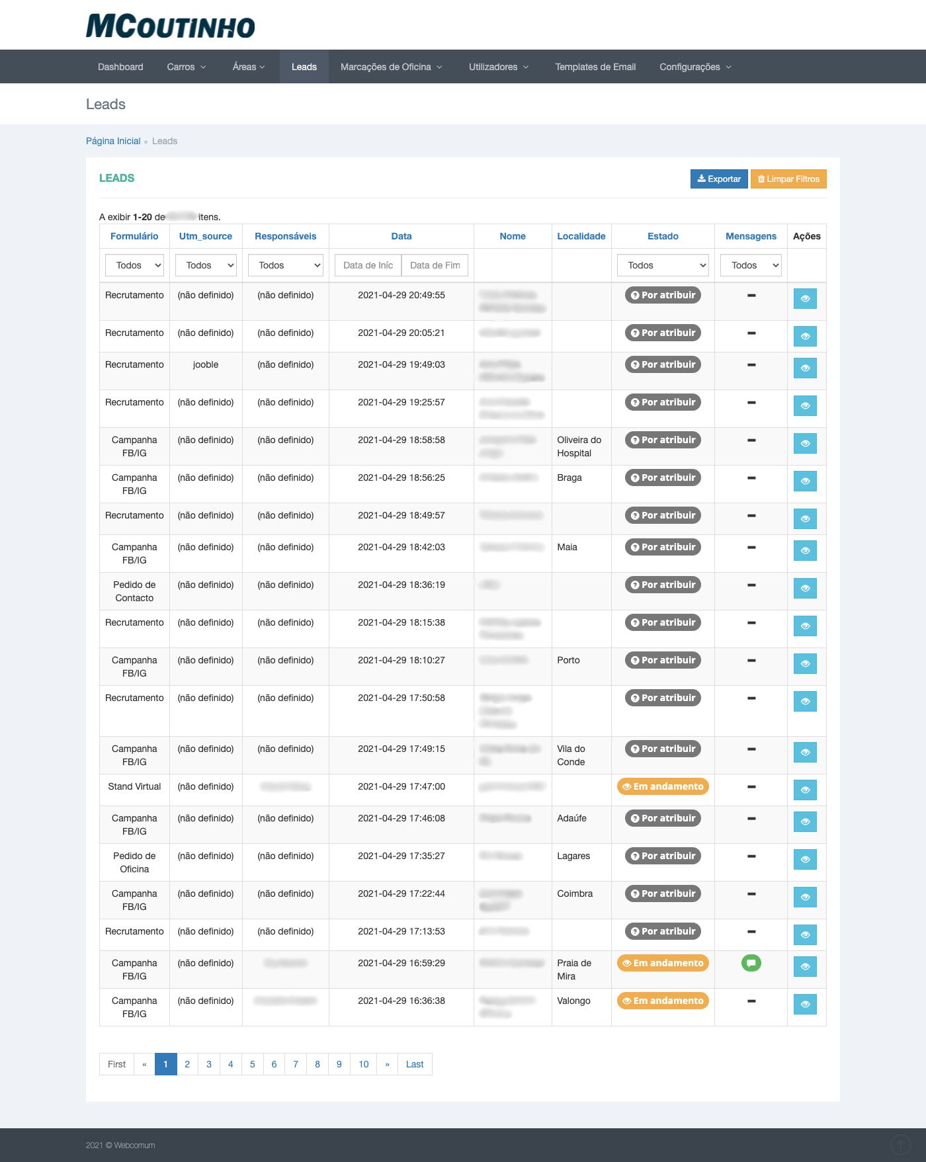This screenshot has height=1162, width=926.
Task: Click the green message bubble icon
Action: click(751, 963)
